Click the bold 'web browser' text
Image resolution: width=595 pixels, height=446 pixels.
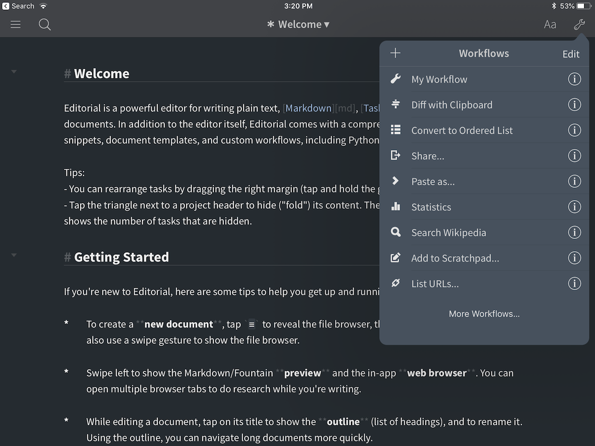[437, 373]
